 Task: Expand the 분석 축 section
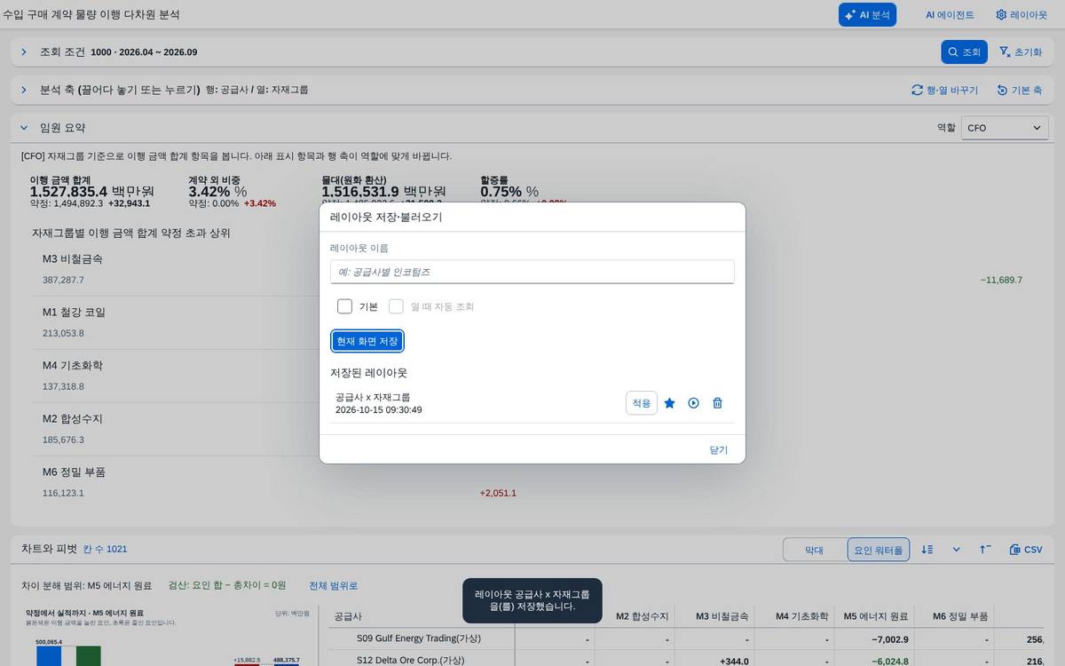24,91
